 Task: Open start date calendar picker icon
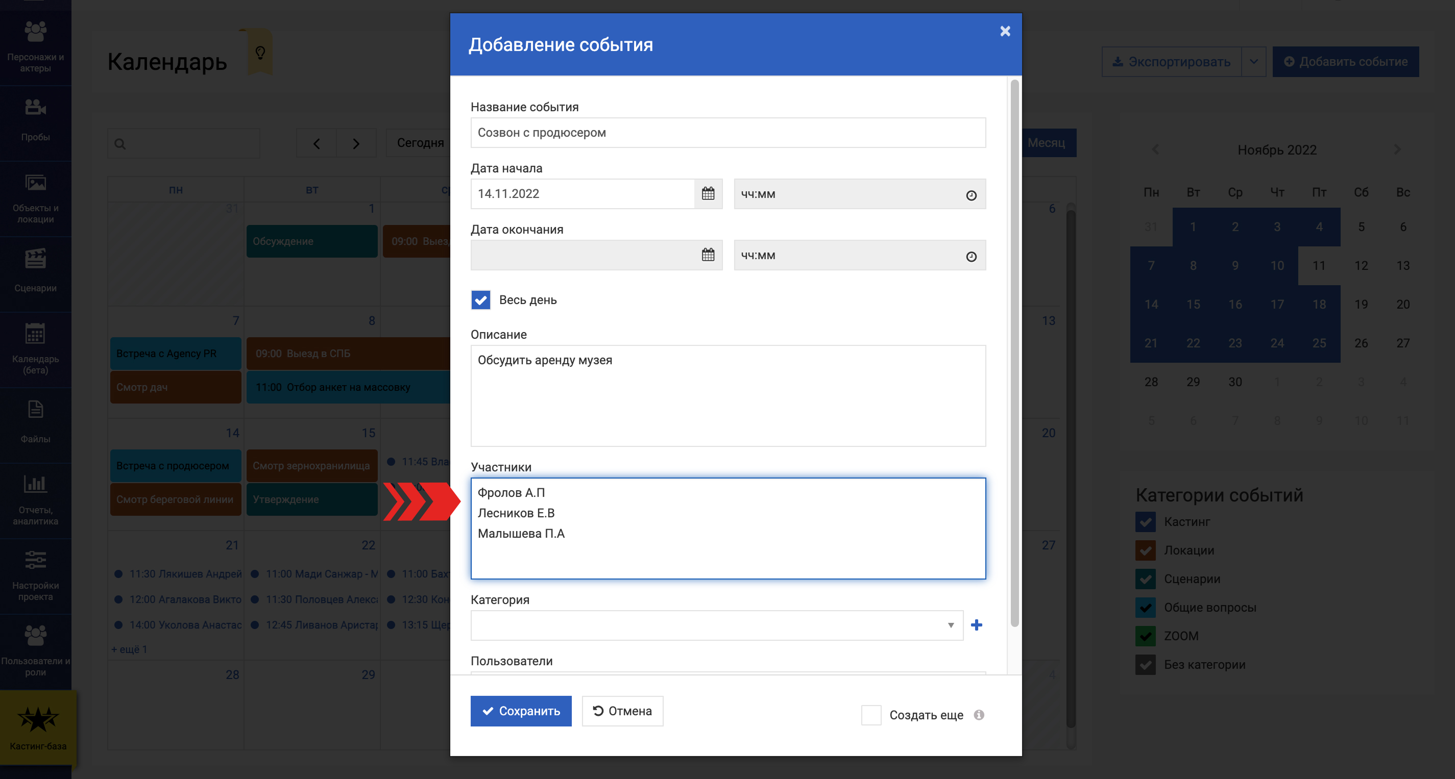[x=708, y=194]
